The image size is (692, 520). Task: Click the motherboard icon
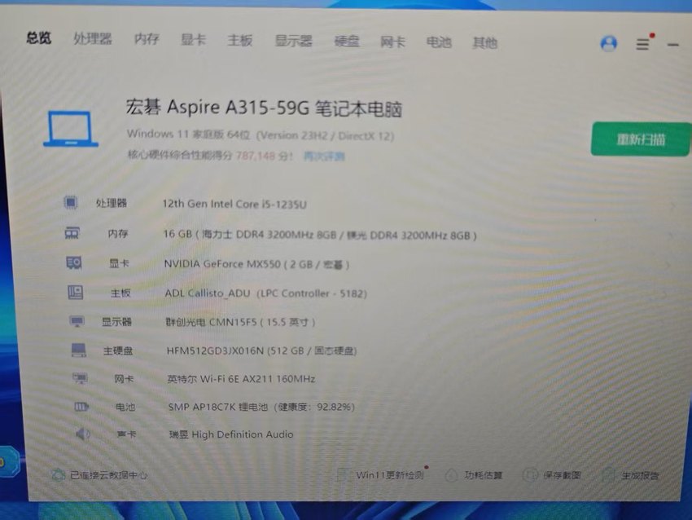tap(76, 292)
